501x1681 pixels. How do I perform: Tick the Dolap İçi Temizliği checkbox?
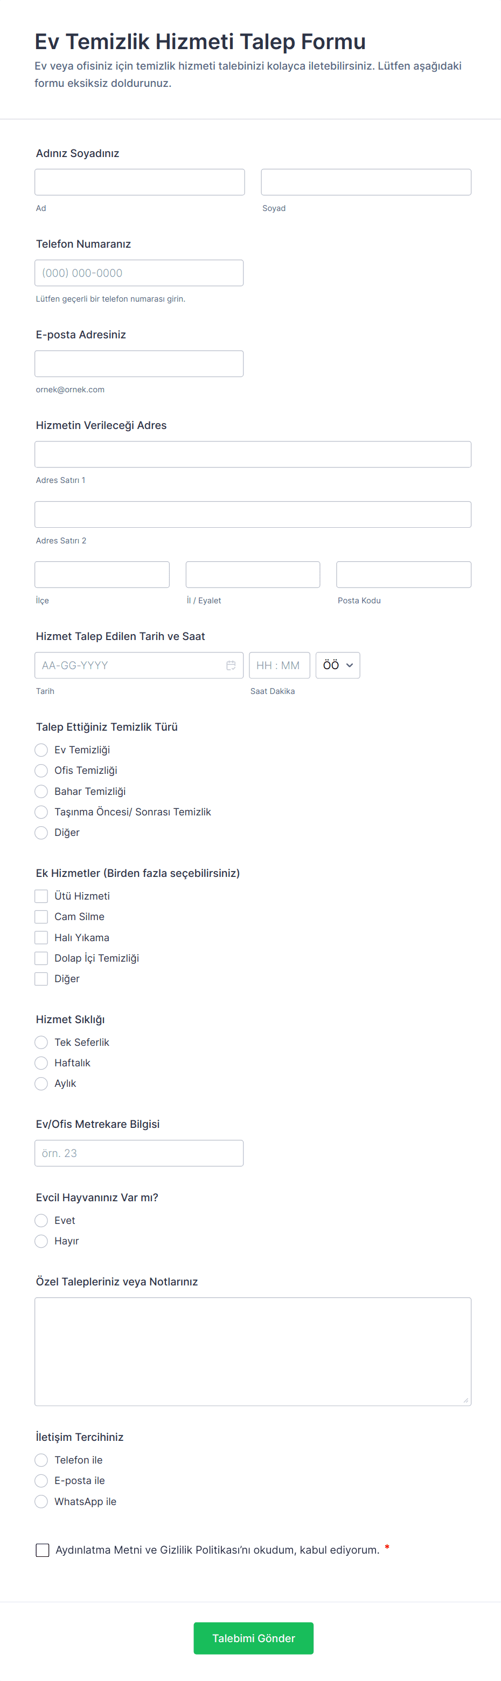coord(41,958)
